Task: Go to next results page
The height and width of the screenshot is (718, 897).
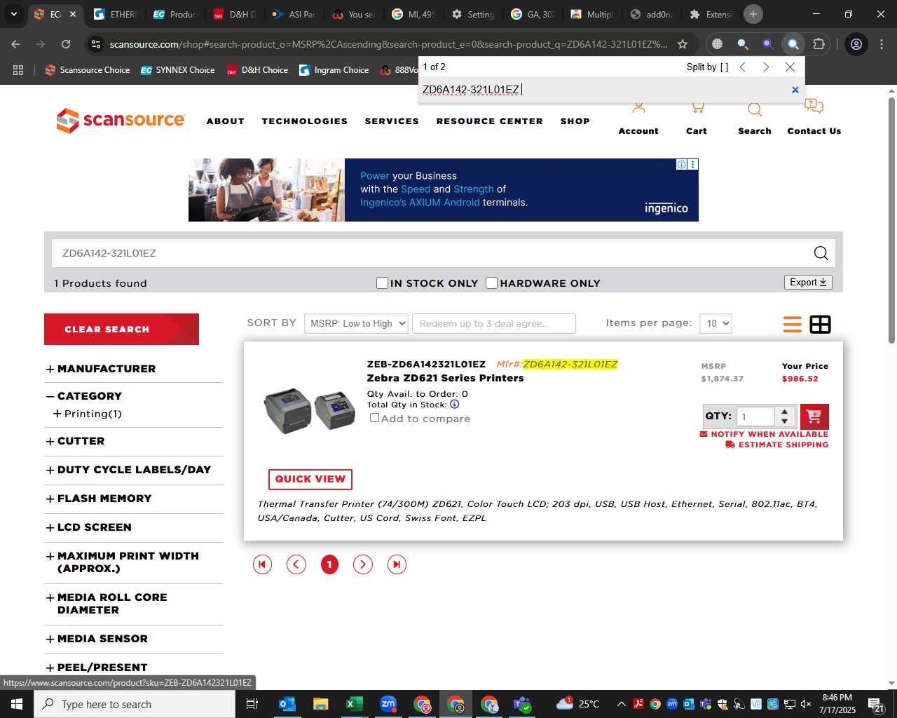Action: tap(362, 564)
